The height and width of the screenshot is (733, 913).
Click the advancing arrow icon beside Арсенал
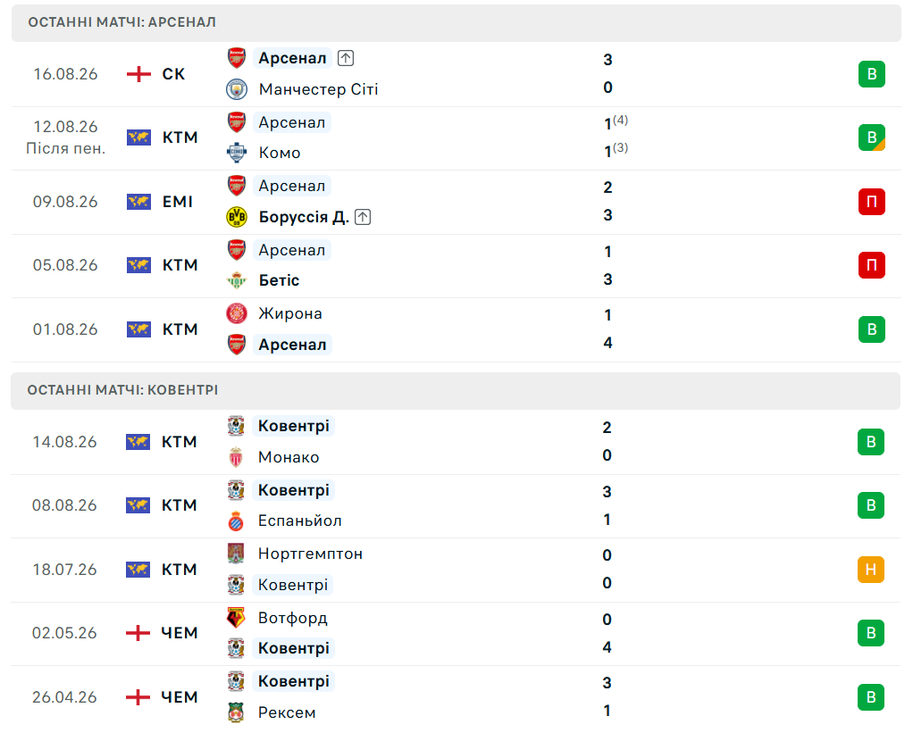pyautogui.click(x=346, y=58)
